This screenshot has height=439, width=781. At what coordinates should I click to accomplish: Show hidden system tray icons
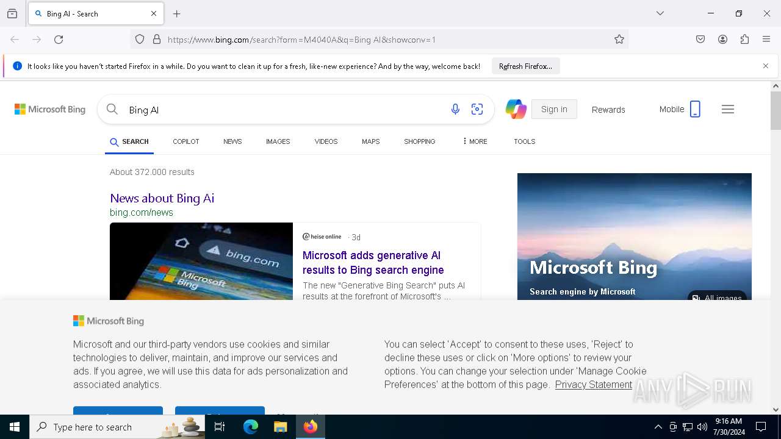point(658,427)
